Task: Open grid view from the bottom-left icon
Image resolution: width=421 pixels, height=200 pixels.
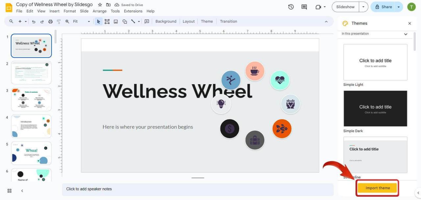Action: click(x=9, y=190)
